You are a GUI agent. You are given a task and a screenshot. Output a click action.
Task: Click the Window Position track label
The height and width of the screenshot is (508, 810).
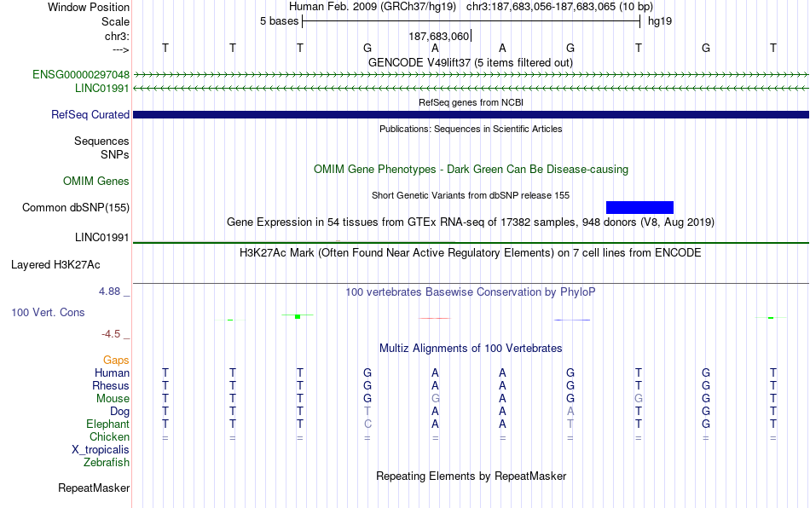[89, 7]
